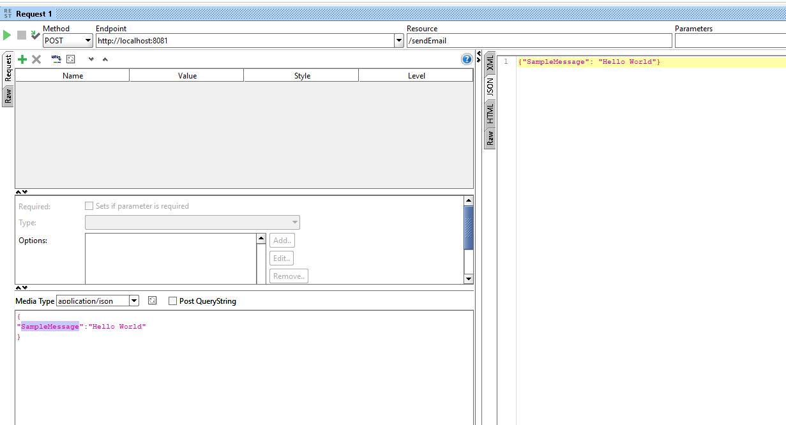The width and height of the screenshot is (786, 425).
Task: Switch to the XML response tab
Action: [490, 63]
